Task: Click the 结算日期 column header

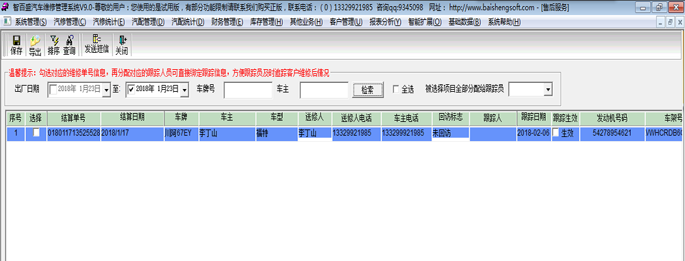Action: (x=132, y=117)
